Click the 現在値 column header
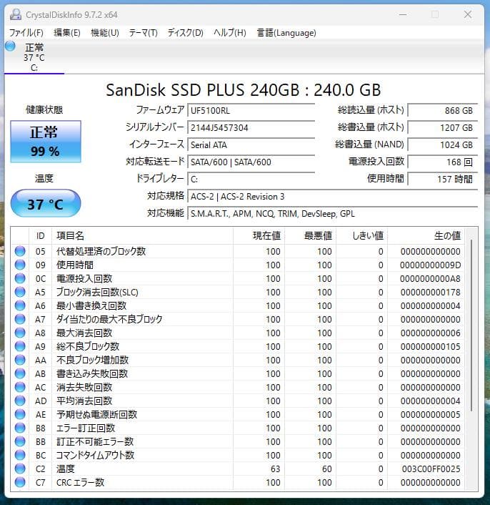 pos(259,235)
